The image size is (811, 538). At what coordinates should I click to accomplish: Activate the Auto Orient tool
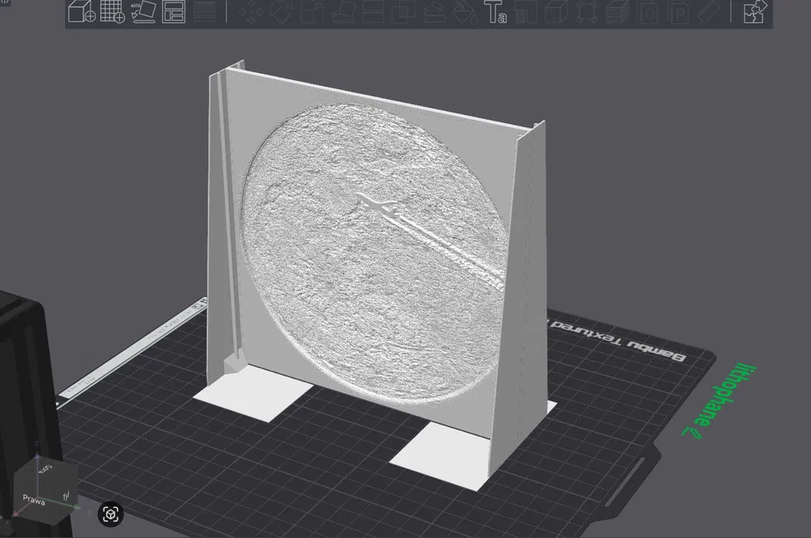144,12
